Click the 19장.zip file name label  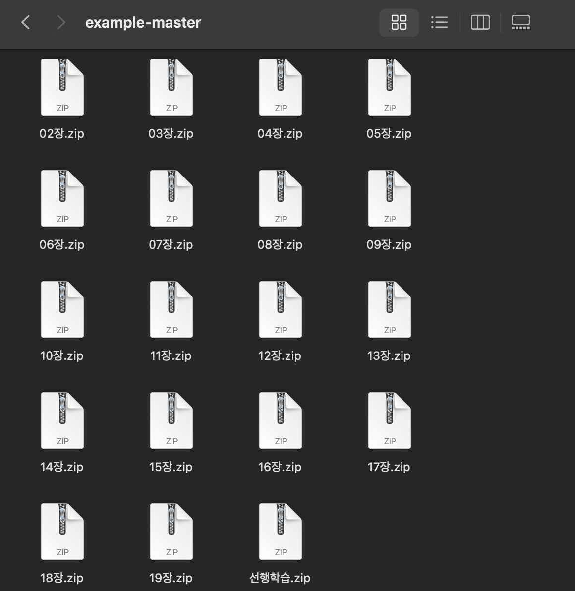coord(171,578)
